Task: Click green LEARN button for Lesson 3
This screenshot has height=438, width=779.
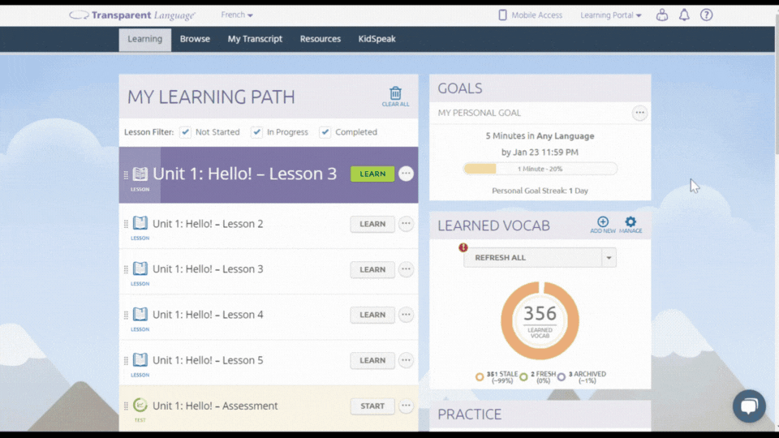Action: [372, 174]
